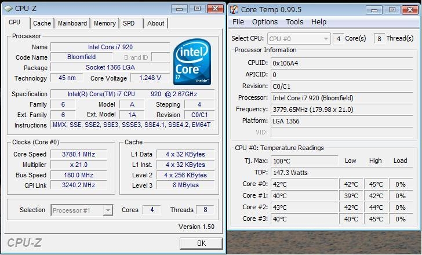
Task: Click the Ext. Model value 1A
Action: coord(132,115)
